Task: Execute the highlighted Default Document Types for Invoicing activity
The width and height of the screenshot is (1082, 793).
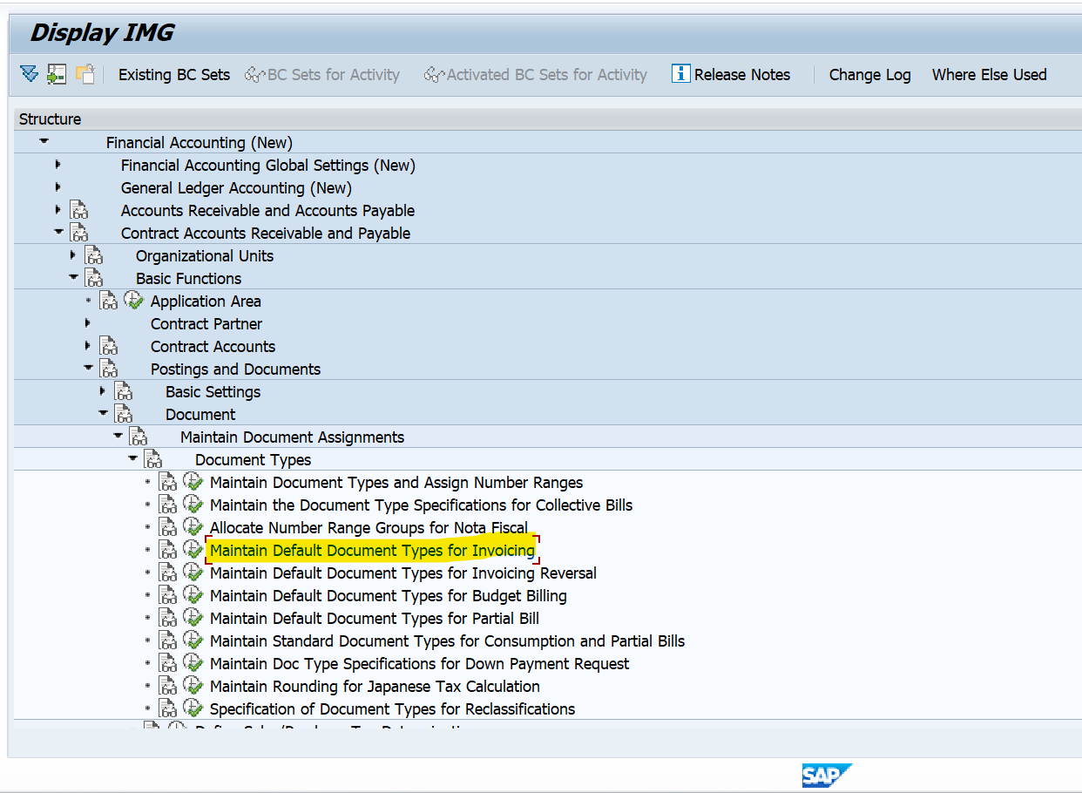Action: (193, 550)
